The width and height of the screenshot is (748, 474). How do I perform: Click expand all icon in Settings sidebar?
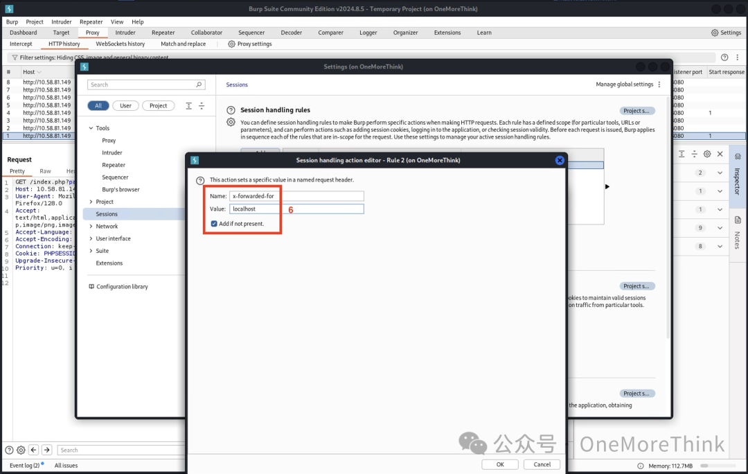pyautogui.click(x=189, y=106)
